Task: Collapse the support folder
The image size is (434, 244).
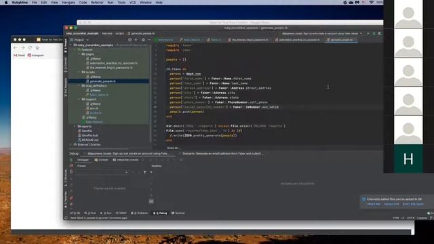Action: (79, 100)
